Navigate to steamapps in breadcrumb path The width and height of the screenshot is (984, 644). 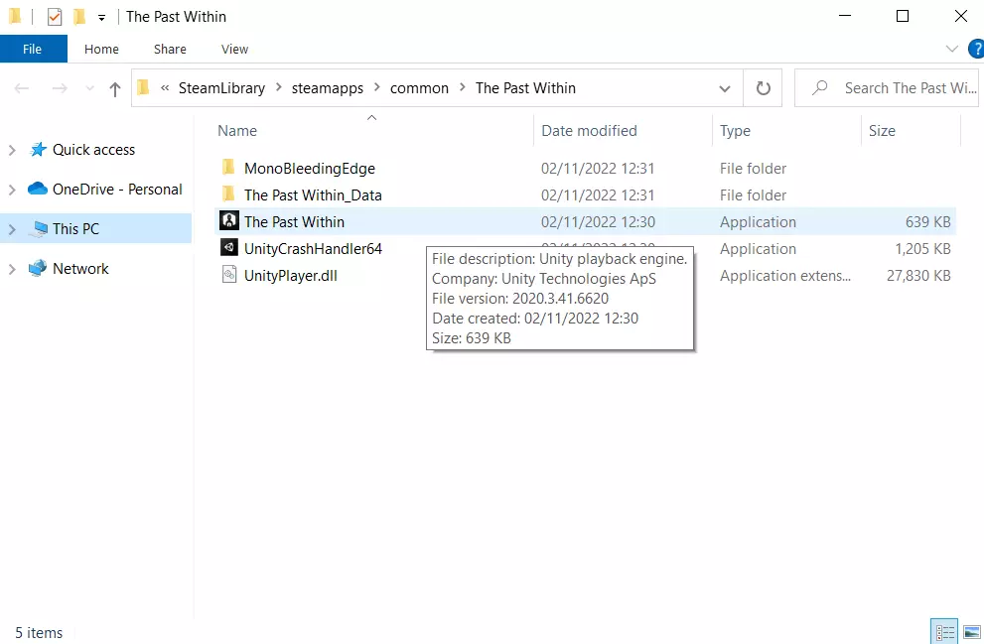(328, 88)
